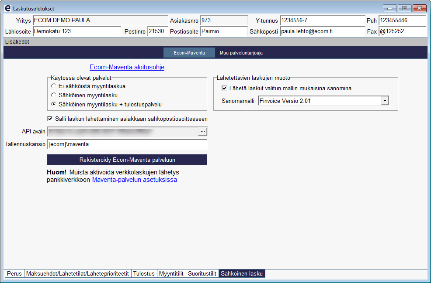Open API avain browse ellipsis button
The width and height of the screenshot is (431, 283).
(202, 132)
